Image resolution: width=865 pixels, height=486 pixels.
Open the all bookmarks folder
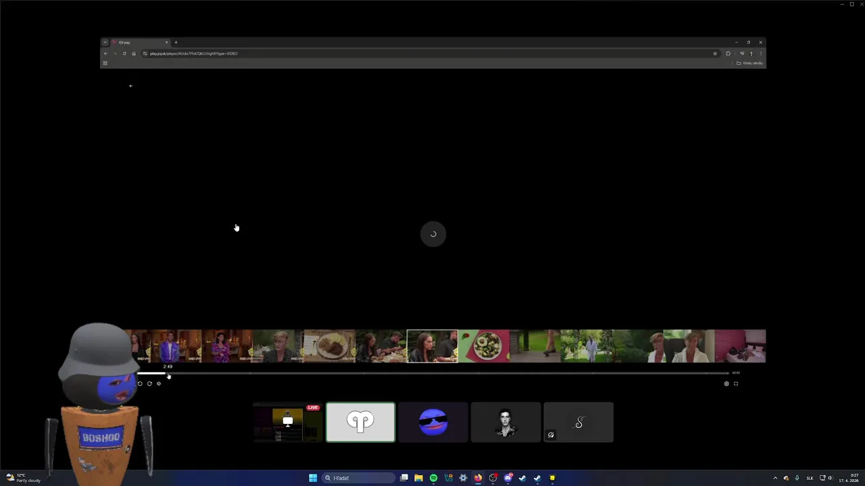750,63
